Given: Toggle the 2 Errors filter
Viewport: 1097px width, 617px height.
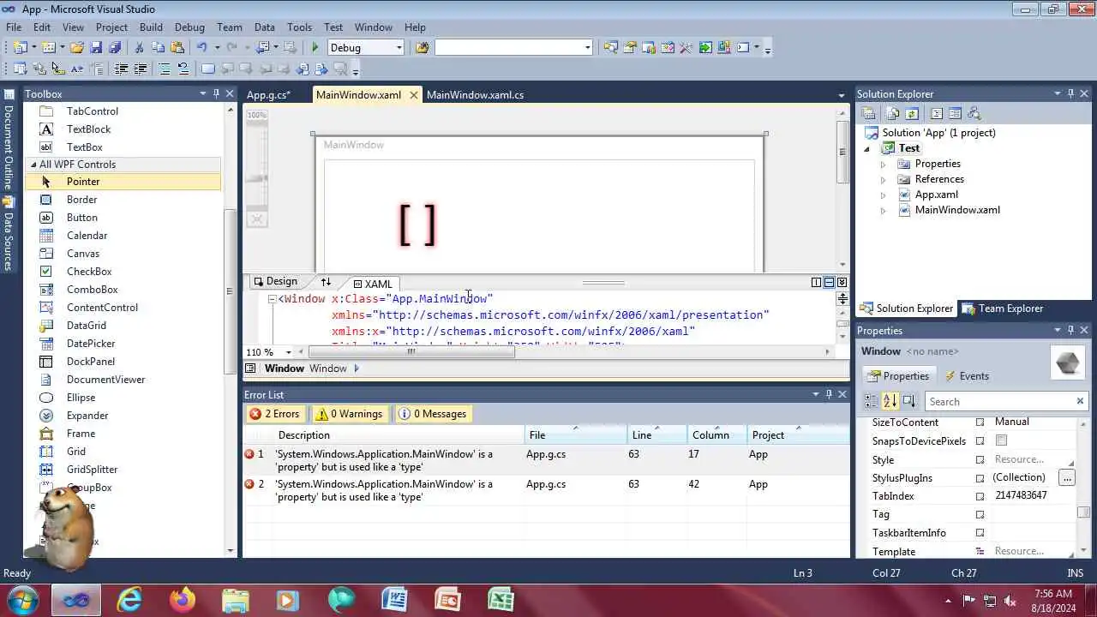Looking at the screenshot, I should pyautogui.click(x=274, y=414).
